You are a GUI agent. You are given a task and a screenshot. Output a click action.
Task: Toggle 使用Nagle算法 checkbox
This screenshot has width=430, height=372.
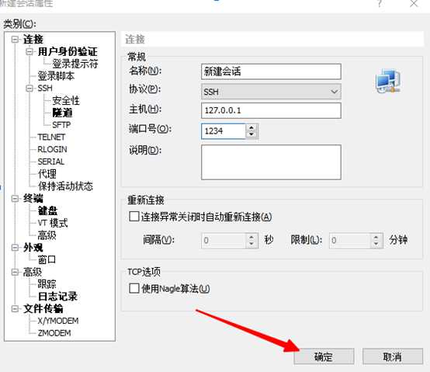click(x=134, y=288)
